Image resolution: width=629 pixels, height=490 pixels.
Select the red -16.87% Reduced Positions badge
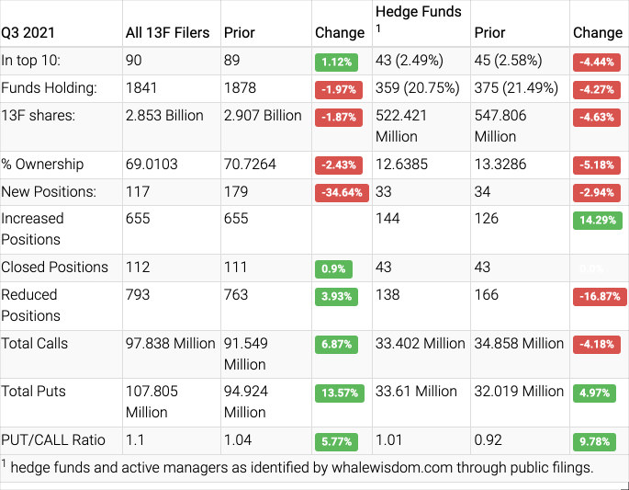[598, 298]
